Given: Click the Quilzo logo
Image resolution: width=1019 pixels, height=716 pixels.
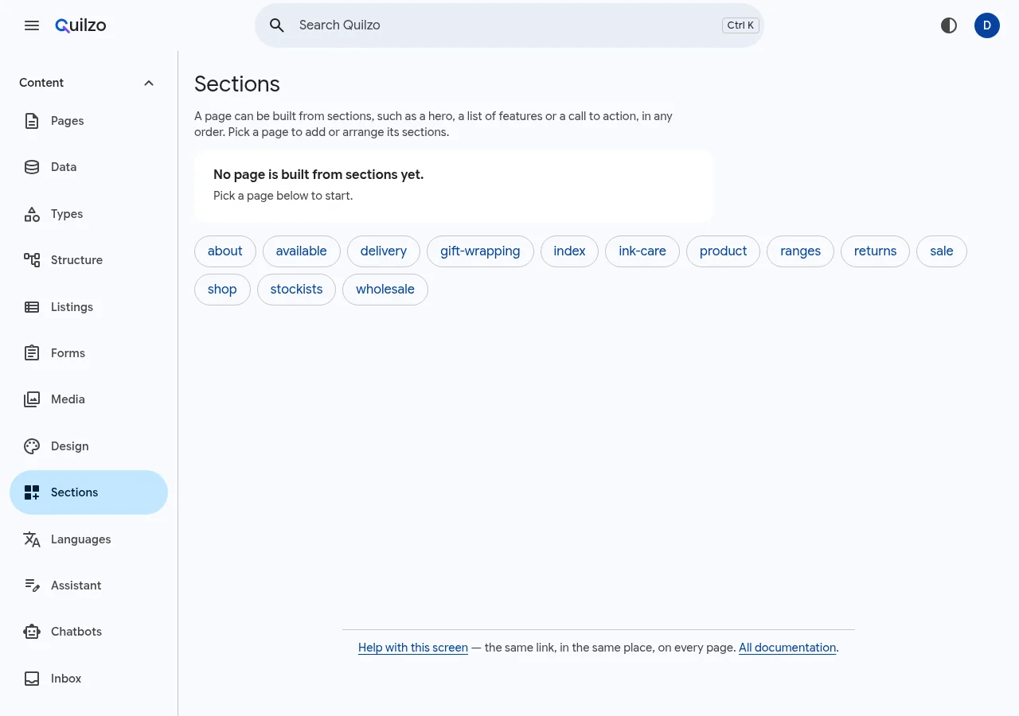Looking at the screenshot, I should pos(80,25).
